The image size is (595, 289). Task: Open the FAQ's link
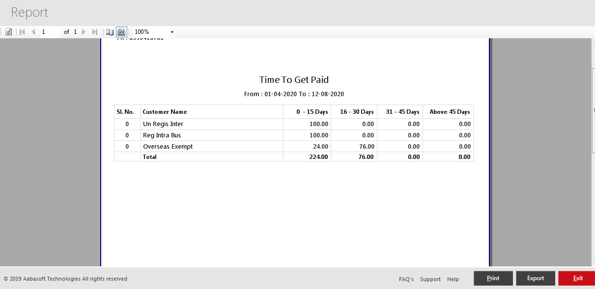click(x=406, y=279)
